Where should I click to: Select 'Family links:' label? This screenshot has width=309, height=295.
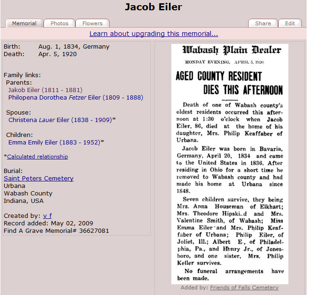(22, 75)
